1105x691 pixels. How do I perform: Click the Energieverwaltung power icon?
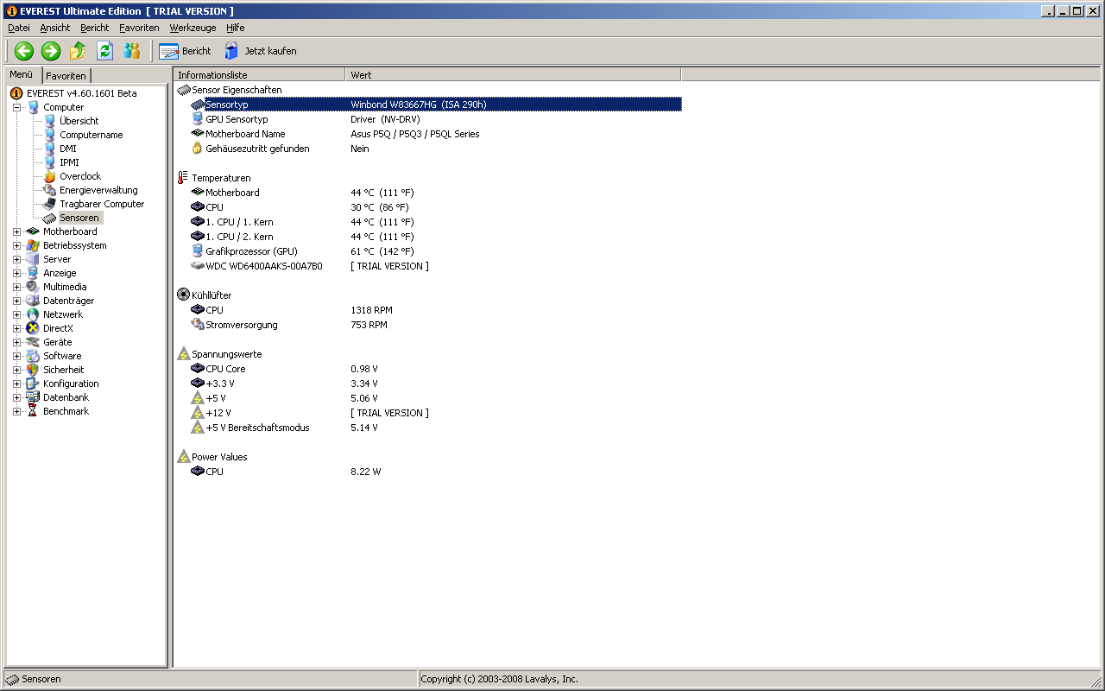49,190
